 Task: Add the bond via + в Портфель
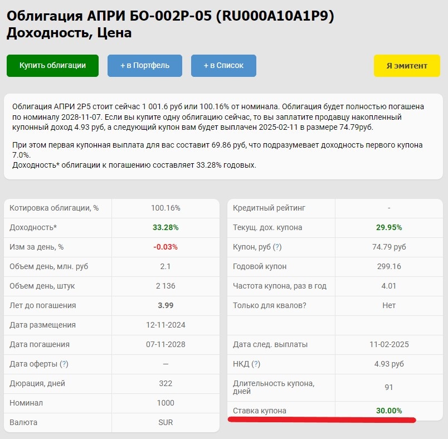pos(144,66)
